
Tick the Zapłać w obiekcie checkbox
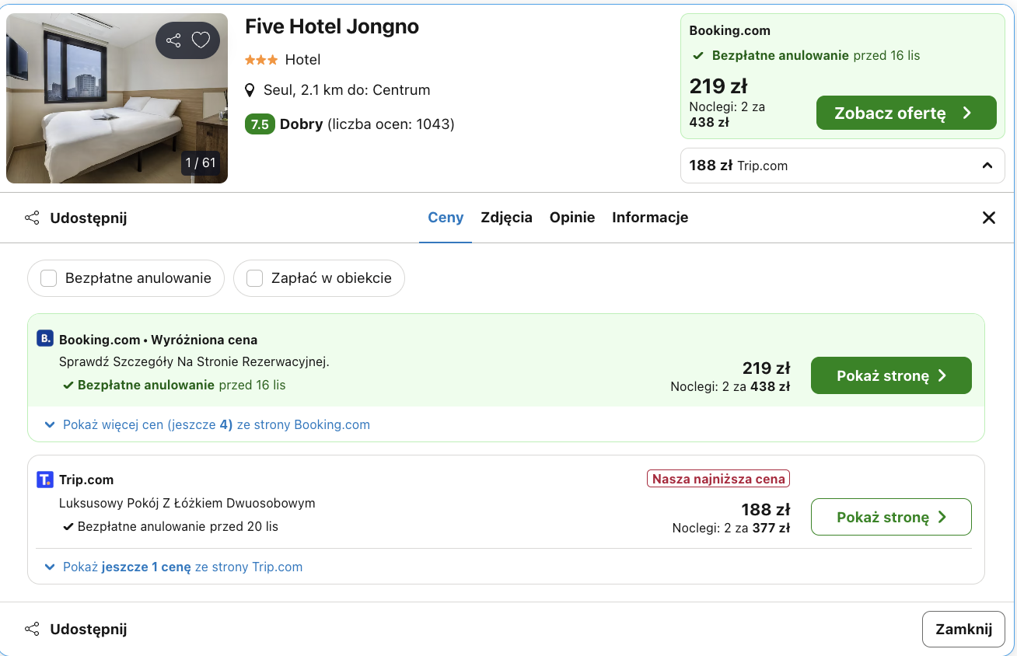(254, 278)
